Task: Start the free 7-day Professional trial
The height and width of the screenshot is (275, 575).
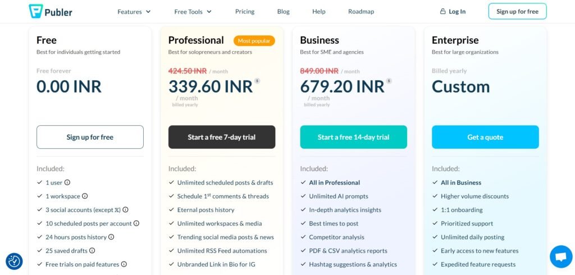Action: [222, 137]
